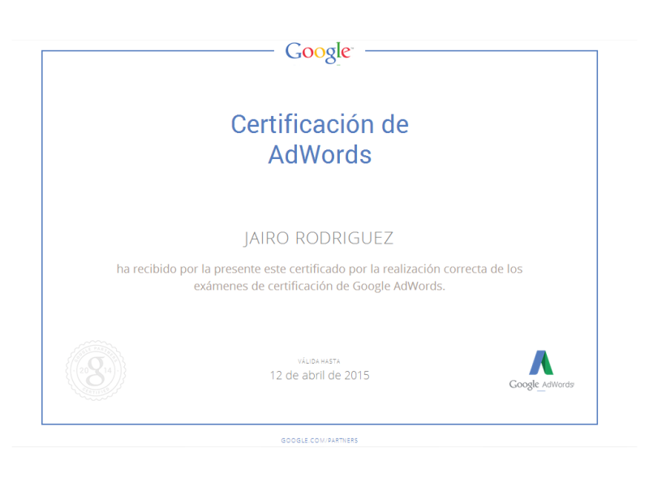This screenshot has width=649, height=487.
Task: Open the GOOGLE.COM/PARTNERS link
Action: coord(319,440)
